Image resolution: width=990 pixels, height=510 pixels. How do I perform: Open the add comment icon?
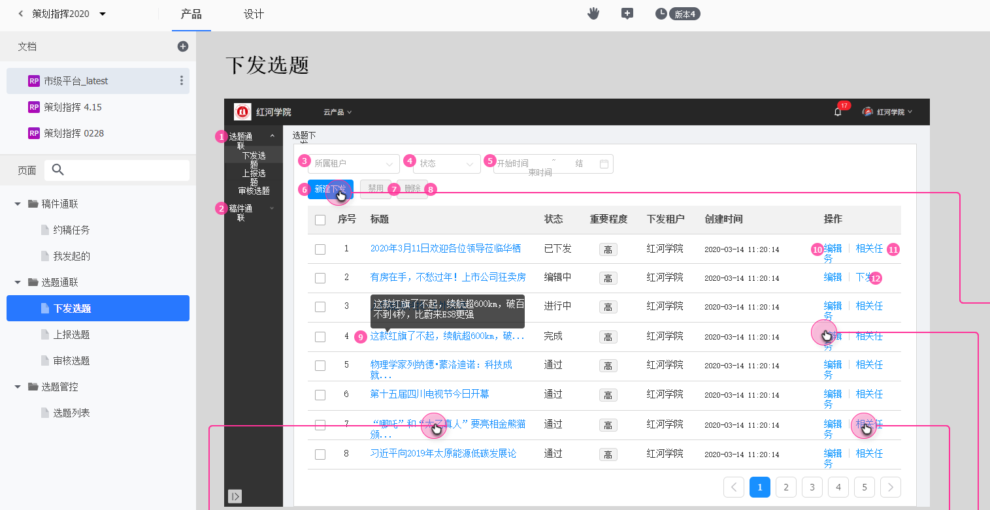click(627, 14)
